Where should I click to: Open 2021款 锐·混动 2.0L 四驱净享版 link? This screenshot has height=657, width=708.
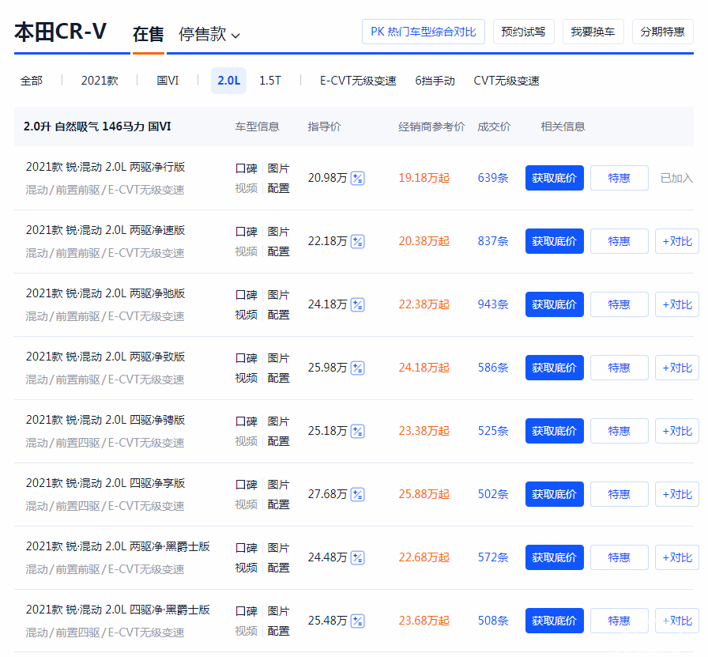point(105,483)
